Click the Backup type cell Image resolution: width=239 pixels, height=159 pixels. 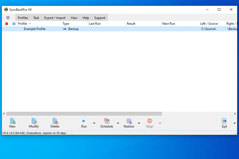coord(74,29)
